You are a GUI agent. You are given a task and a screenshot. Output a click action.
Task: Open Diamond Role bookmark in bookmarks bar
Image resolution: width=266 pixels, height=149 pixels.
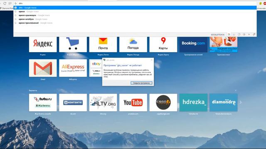point(7,8)
